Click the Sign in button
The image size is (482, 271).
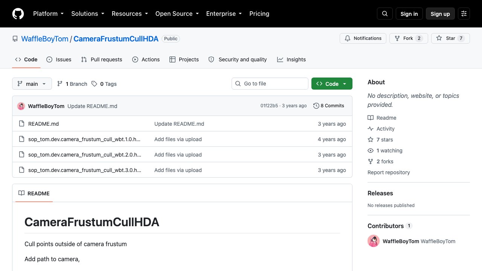[x=409, y=14]
